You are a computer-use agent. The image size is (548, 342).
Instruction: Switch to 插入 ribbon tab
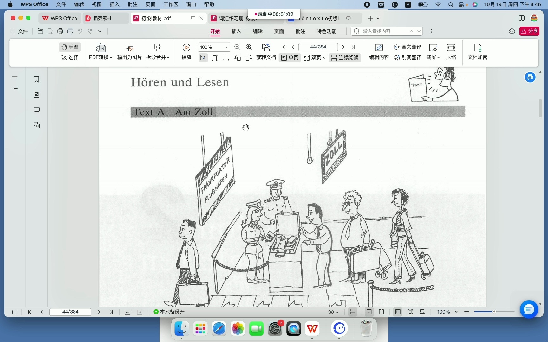pyautogui.click(x=236, y=31)
